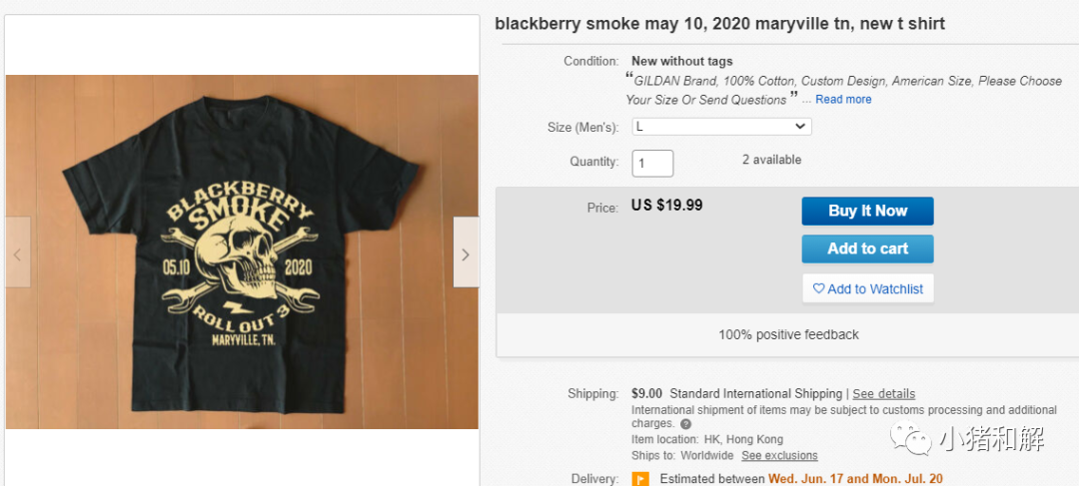The image size is (1079, 486).
Task: Click the US $19.99 price text
Action: (x=666, y=205)
